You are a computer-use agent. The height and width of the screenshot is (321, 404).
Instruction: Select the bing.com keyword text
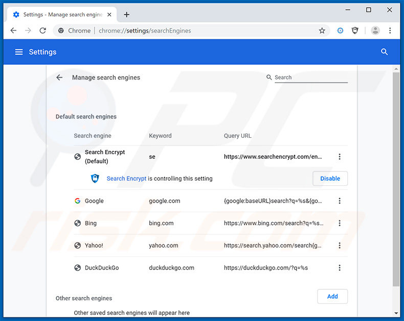[x=161, y=223]
